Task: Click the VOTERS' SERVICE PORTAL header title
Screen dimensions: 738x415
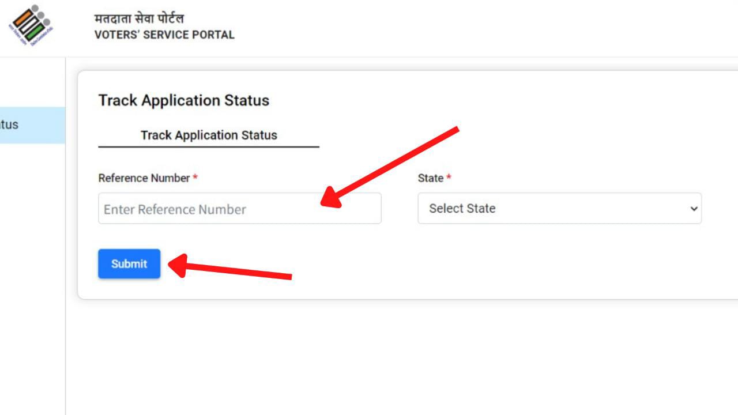Action: 165,35
